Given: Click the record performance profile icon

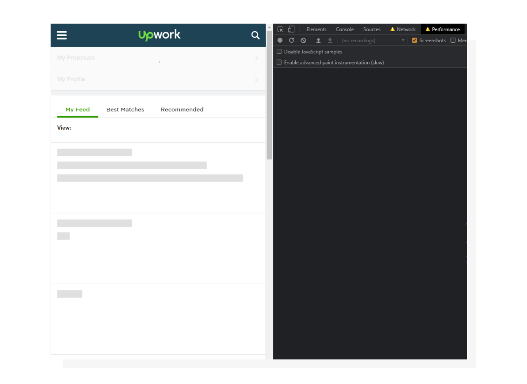Looking at the screenshot, I should (x=280, y=40).
